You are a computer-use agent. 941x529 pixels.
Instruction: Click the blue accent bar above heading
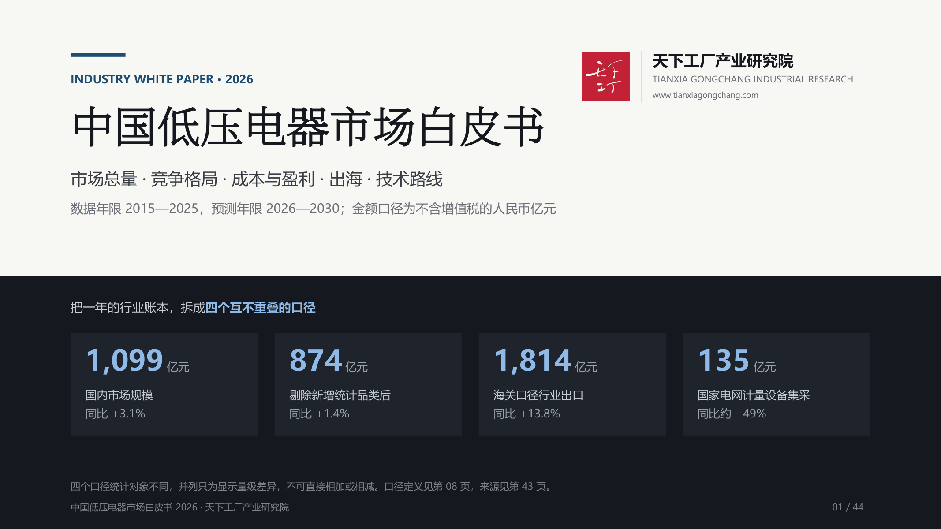pos(98,55)
